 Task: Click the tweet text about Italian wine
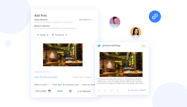pyautogui.click(x=121, y=81)
